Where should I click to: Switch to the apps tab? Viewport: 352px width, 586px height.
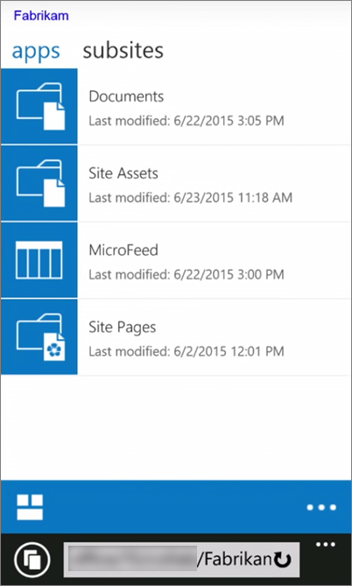click(36, 51)
